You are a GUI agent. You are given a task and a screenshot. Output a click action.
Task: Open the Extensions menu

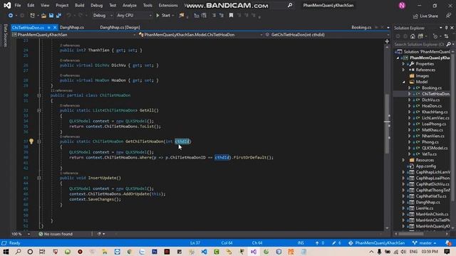pyautogui.click(x=168, y=5)
